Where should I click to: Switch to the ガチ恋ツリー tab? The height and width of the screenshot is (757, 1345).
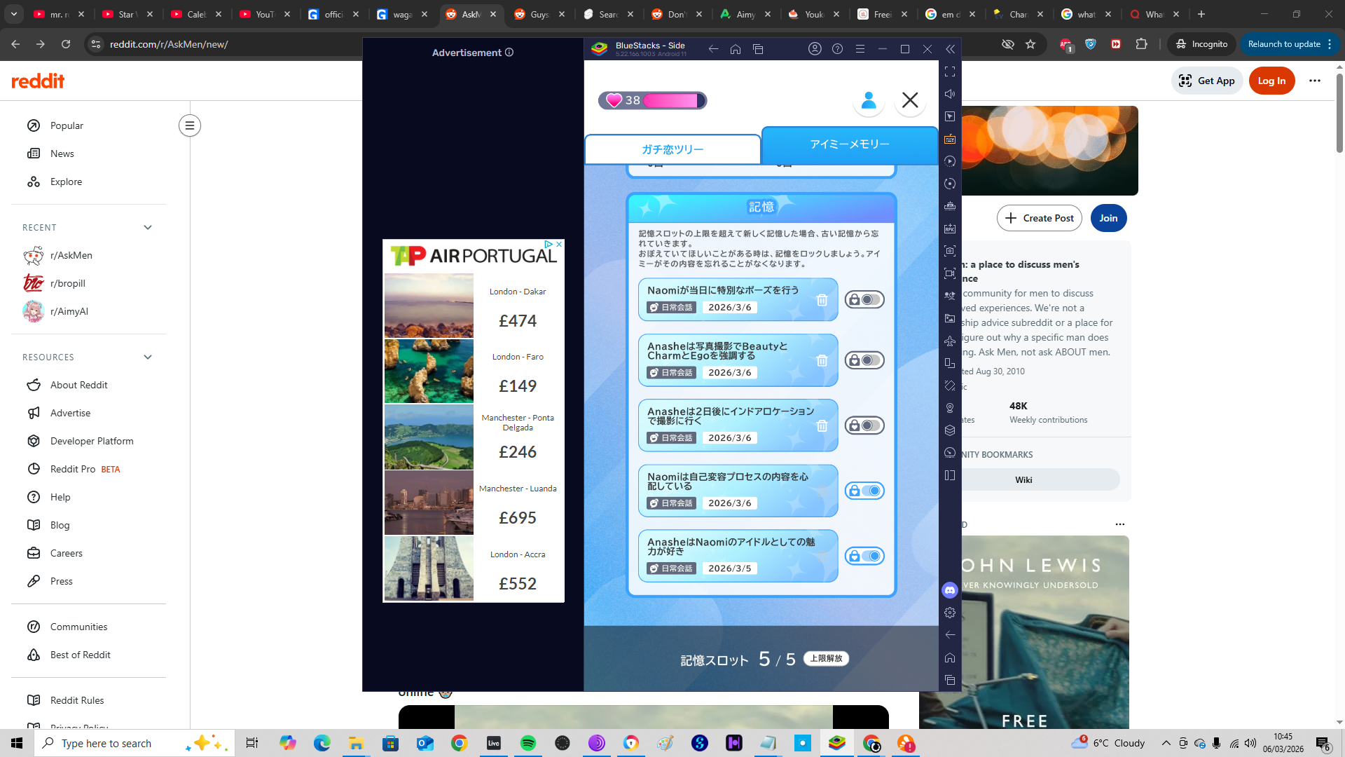click(672, 149)
